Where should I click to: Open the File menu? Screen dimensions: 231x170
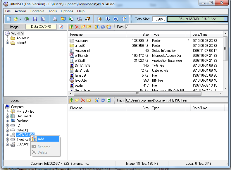8,11
